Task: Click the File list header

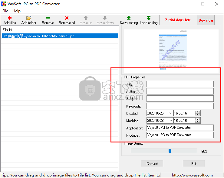Action: tap(8, 30)
